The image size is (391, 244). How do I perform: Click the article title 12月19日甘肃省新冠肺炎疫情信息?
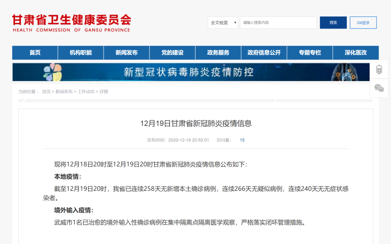tap(195, 124)
